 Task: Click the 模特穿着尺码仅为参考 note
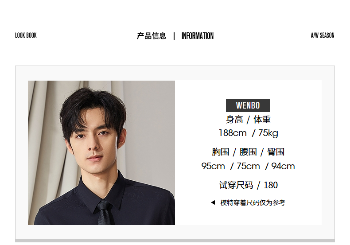point(253,202)
